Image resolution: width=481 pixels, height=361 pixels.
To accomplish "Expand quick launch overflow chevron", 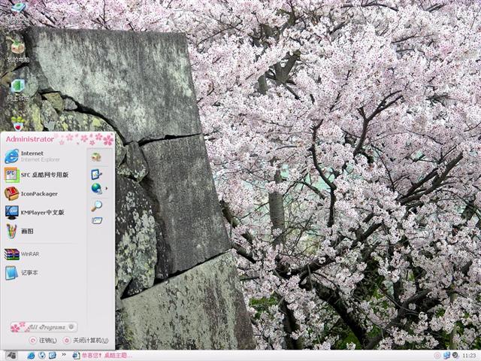I will click(64, 354).
